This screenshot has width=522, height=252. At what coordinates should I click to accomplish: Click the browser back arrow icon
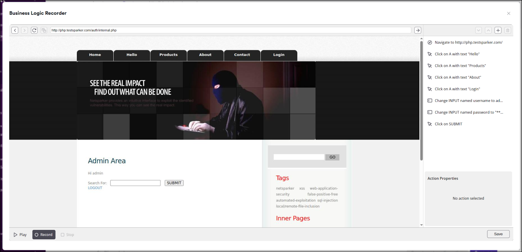click(x=15, y=30)
